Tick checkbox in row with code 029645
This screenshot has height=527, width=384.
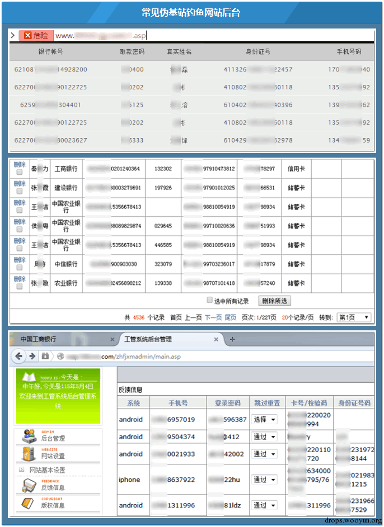pos(20,229)
